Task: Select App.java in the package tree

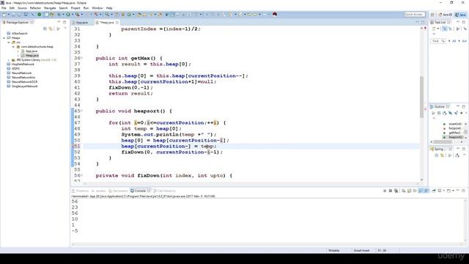Action: point(31,51)
